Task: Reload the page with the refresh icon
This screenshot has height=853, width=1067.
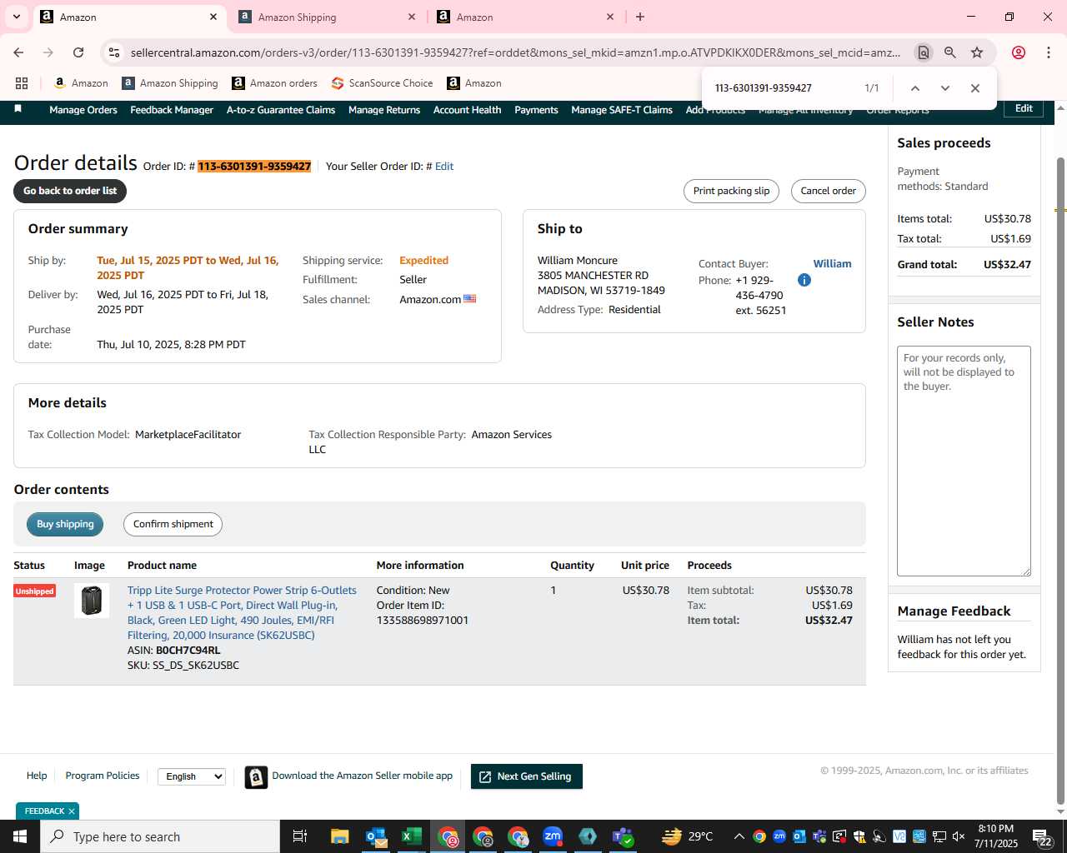Action: pos(78,52)
